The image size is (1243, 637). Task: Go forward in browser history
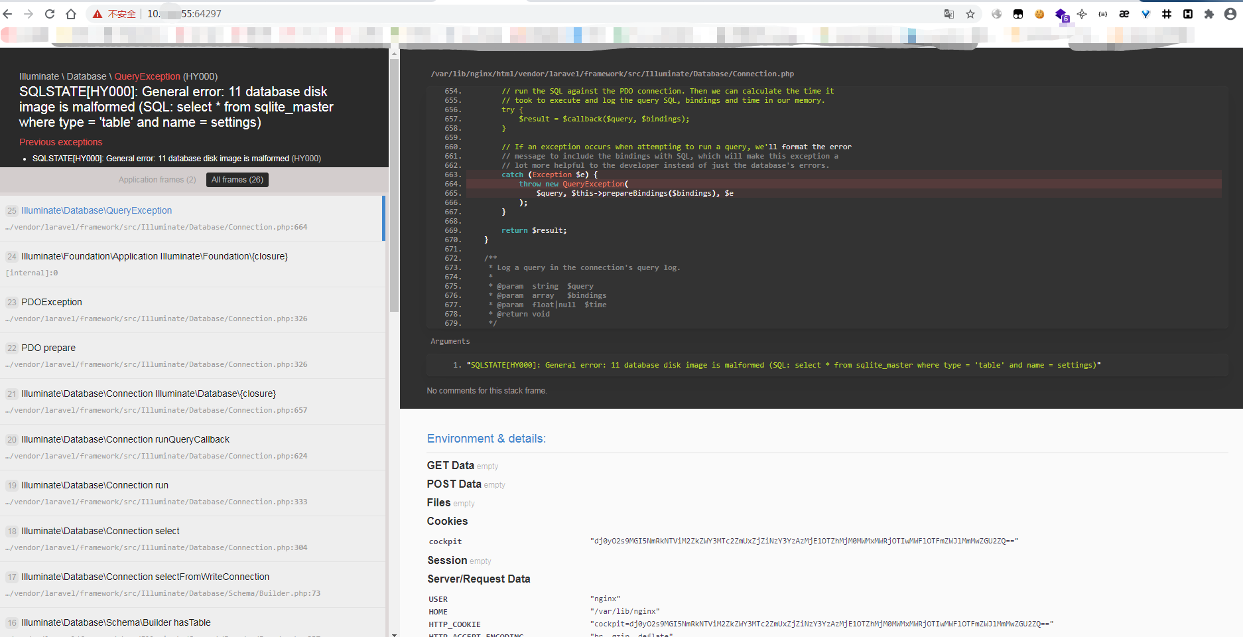(x=29, y=14)
